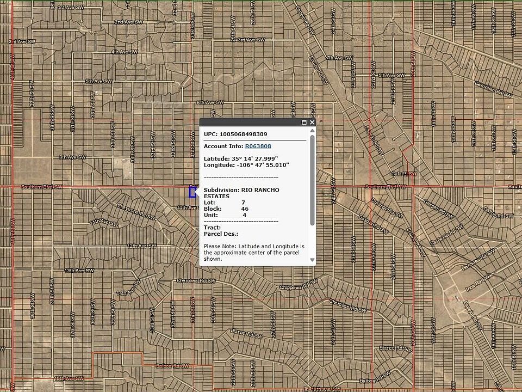522x392 pixels.
Task: Click the Gaspar Rd SW map label
Action: [x=439, y=209]
